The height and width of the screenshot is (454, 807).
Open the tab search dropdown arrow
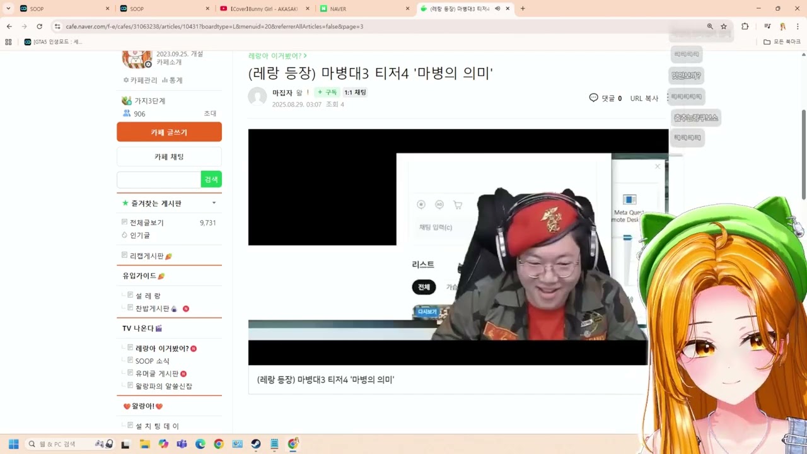click(8, 9)
